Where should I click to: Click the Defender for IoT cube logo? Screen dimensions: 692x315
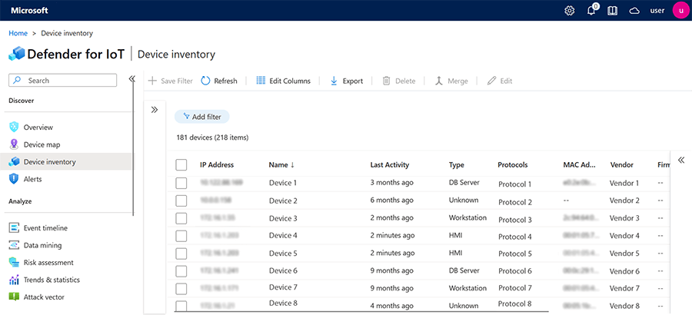(17, 55)
